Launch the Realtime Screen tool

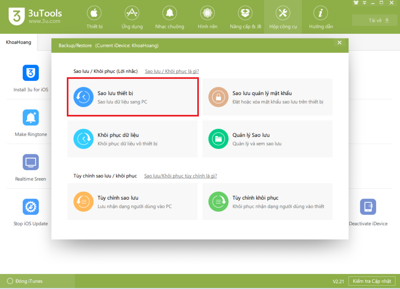(31, 162)
